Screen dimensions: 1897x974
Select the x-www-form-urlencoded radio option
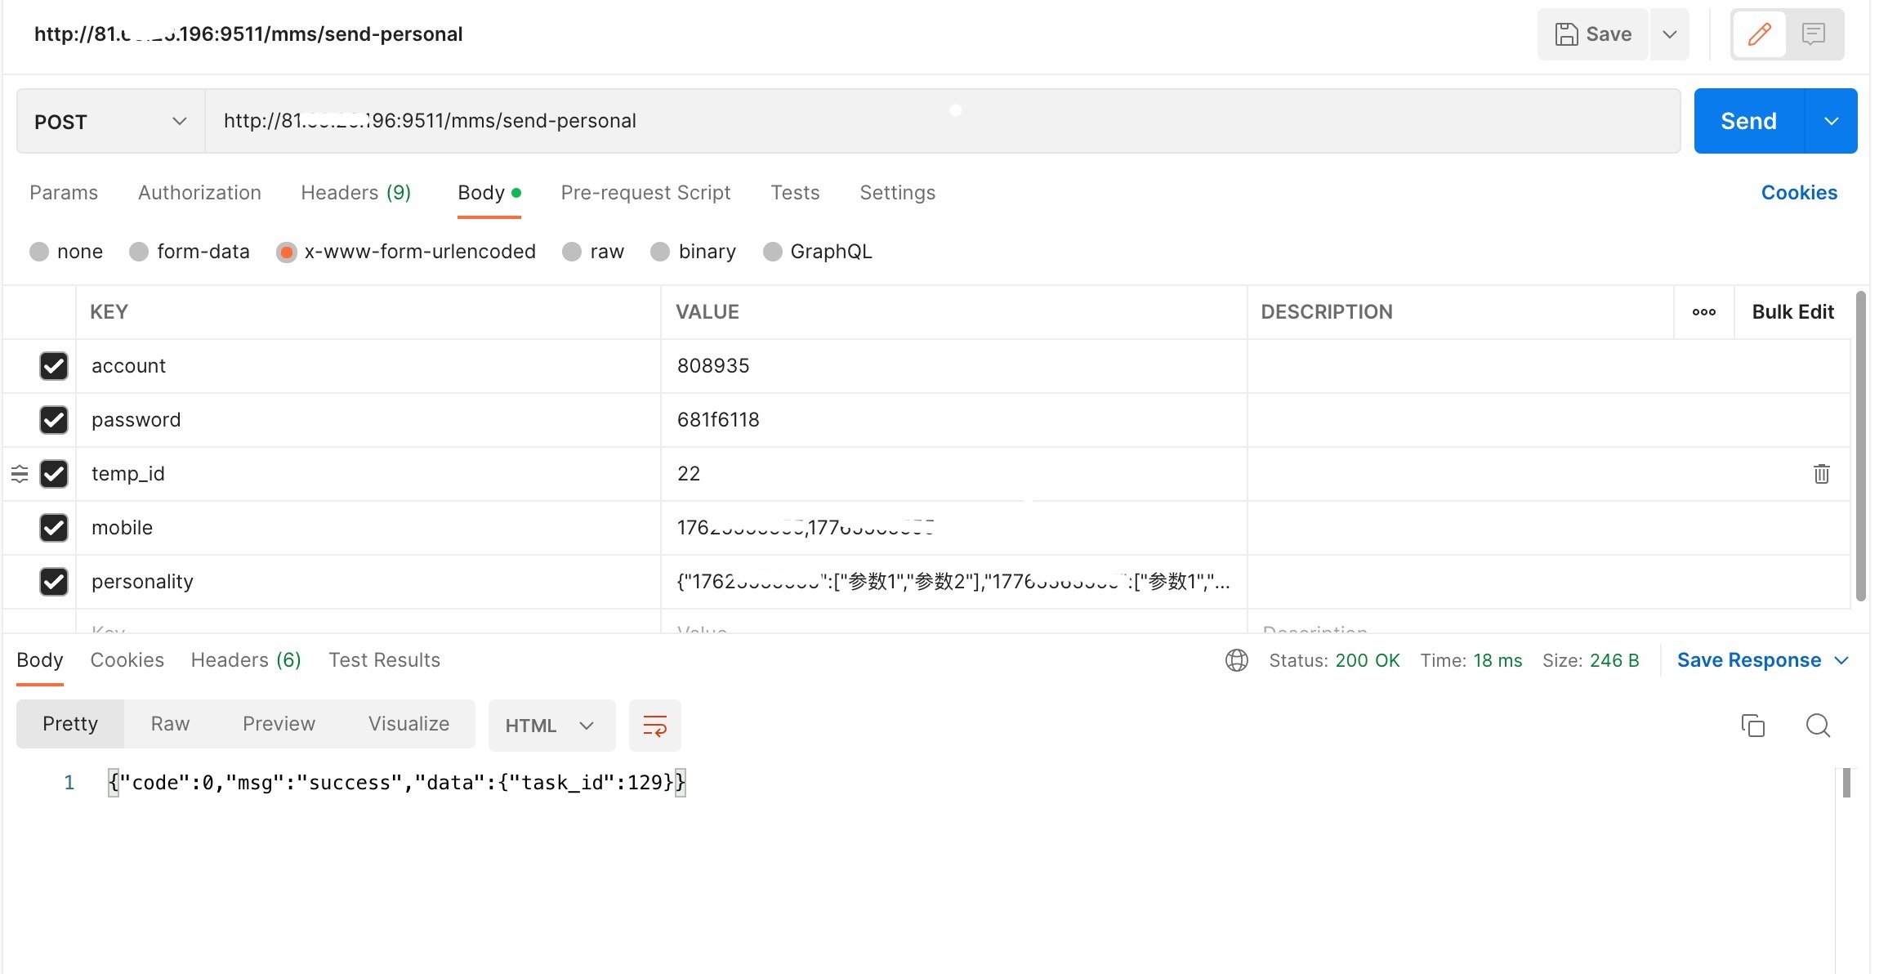click(286, 252)
